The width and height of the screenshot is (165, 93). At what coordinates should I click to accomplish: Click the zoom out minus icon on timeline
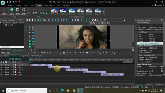[x=5, y=53]
